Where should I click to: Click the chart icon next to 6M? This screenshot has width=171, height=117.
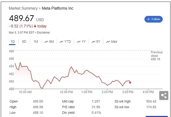[46, 42]
